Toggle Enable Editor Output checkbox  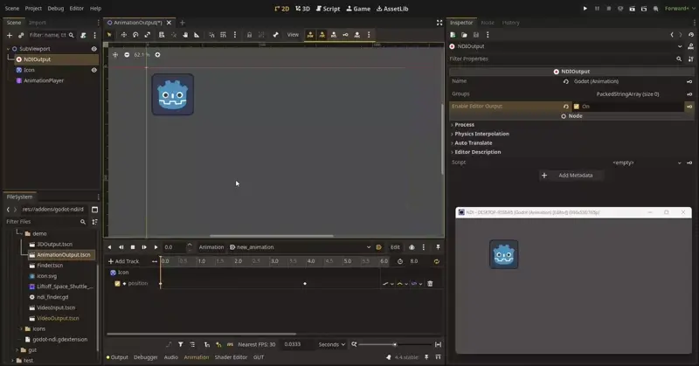(577, 107)
